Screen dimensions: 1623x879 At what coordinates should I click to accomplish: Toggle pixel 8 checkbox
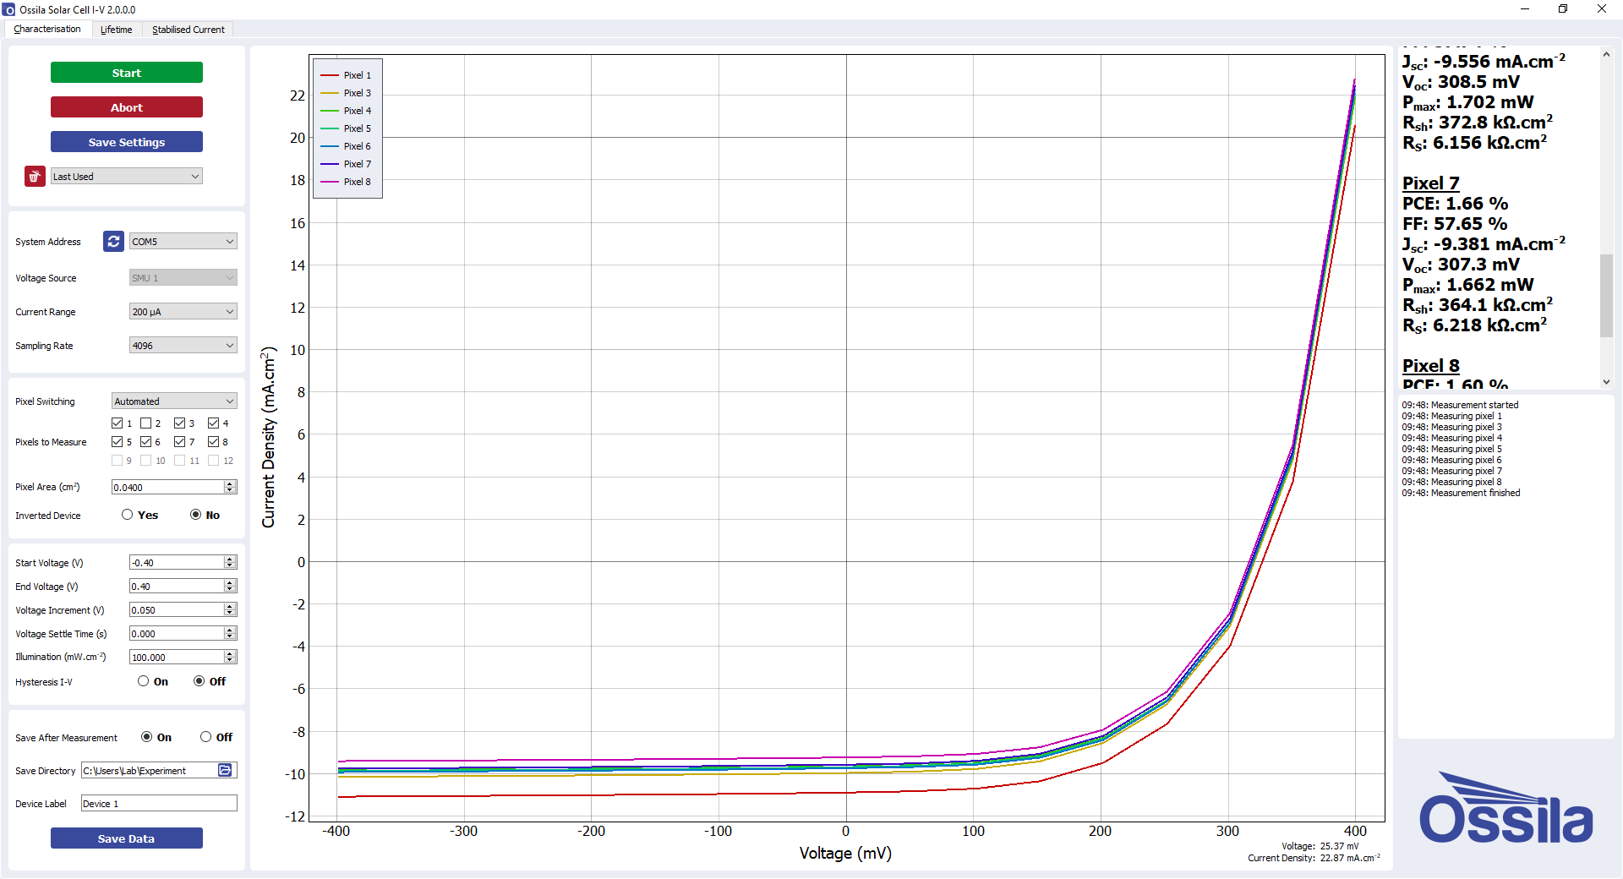click(x=214, y=441)
